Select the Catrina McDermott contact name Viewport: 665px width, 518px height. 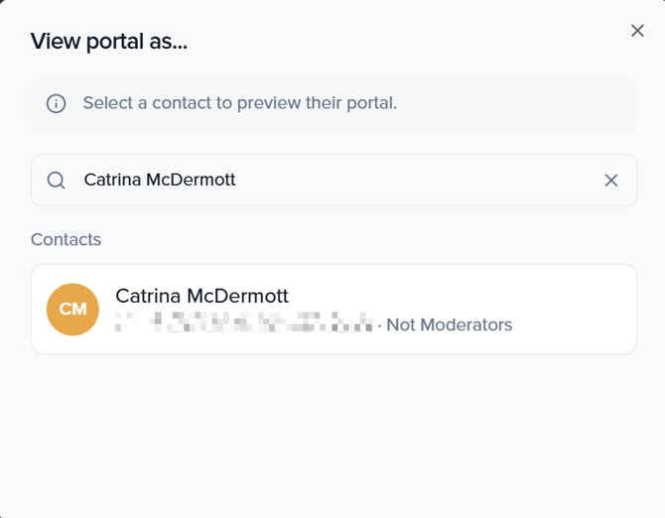(201, 296)
